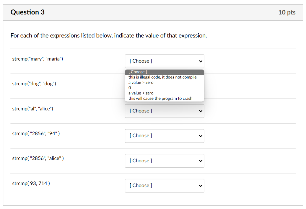Click the chevron on the strcmp("mary", "maria") dropdown
The image size is (306, 209).
pyautogui.click(x=200, y=61)
